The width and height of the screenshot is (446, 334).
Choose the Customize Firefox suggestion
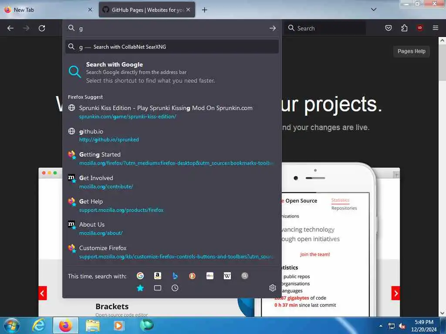172,252
